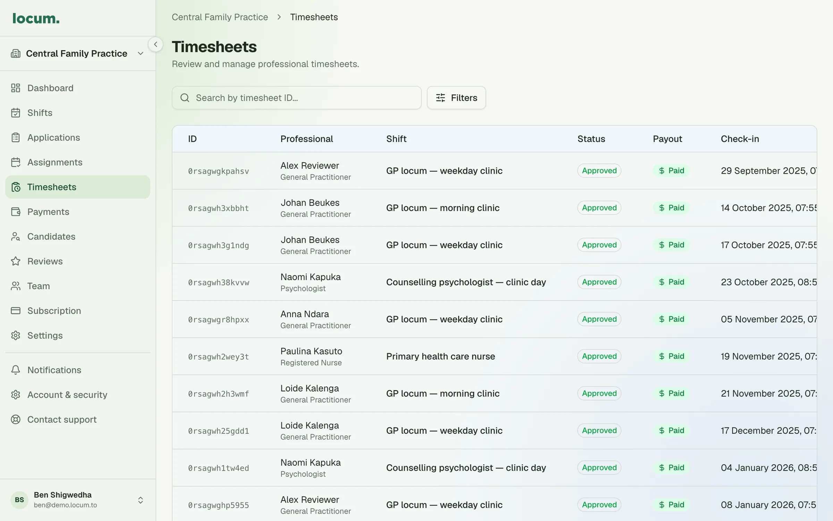This screenshot has height=521, width=833.
Task: Click the BS user avatar
Action: (19, 500)
